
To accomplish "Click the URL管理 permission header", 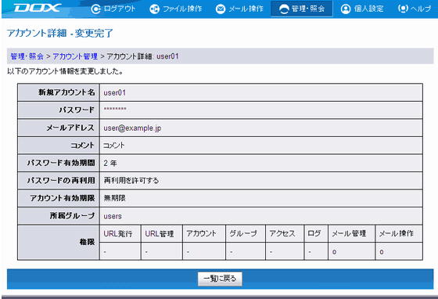I will (x=160, y=233).
